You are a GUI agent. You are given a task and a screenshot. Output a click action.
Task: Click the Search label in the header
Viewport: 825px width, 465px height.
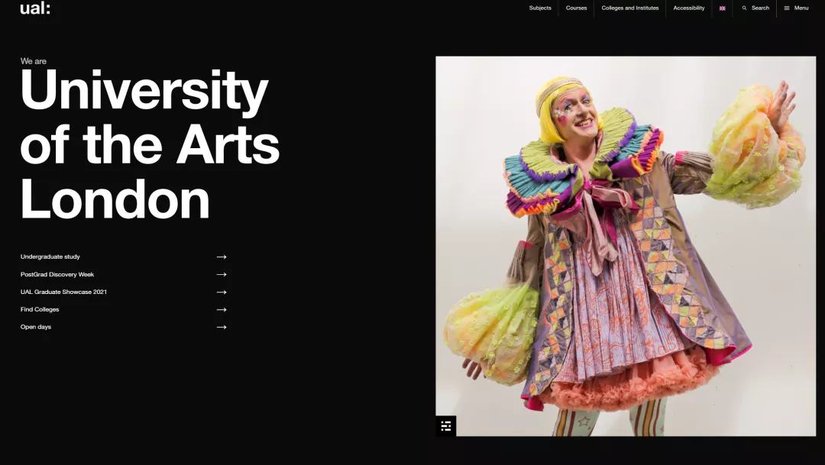pos(760,8)
